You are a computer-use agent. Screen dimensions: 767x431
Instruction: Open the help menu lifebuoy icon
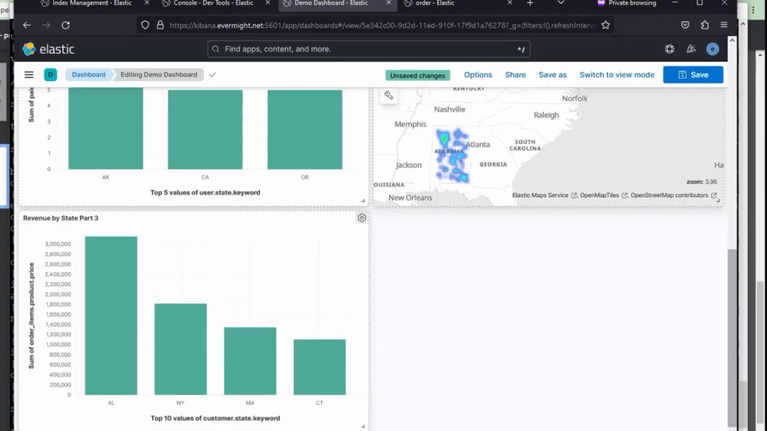(669, 49)
